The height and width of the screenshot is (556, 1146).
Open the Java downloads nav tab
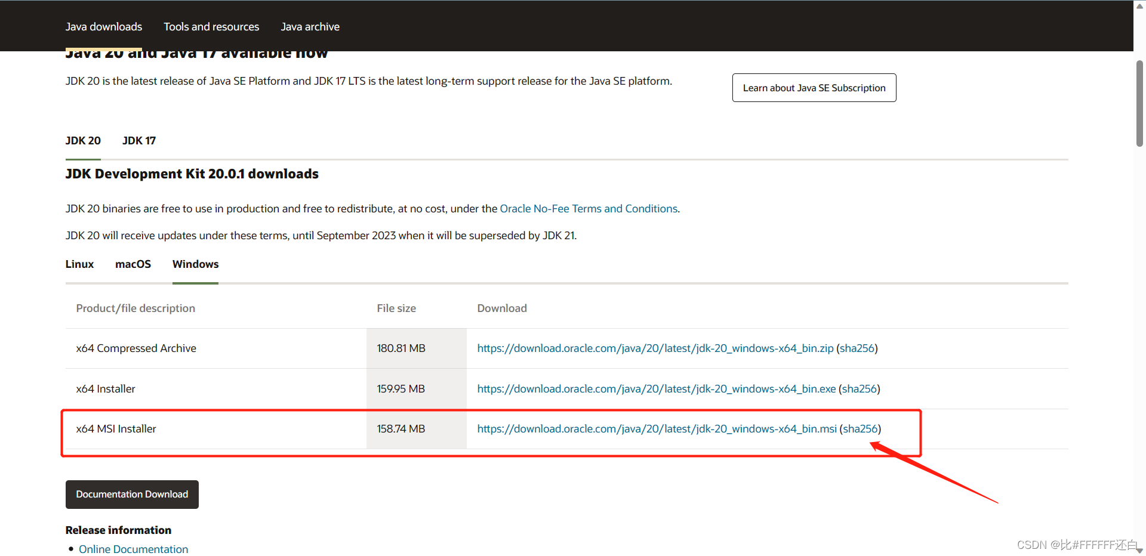[104, 27]
